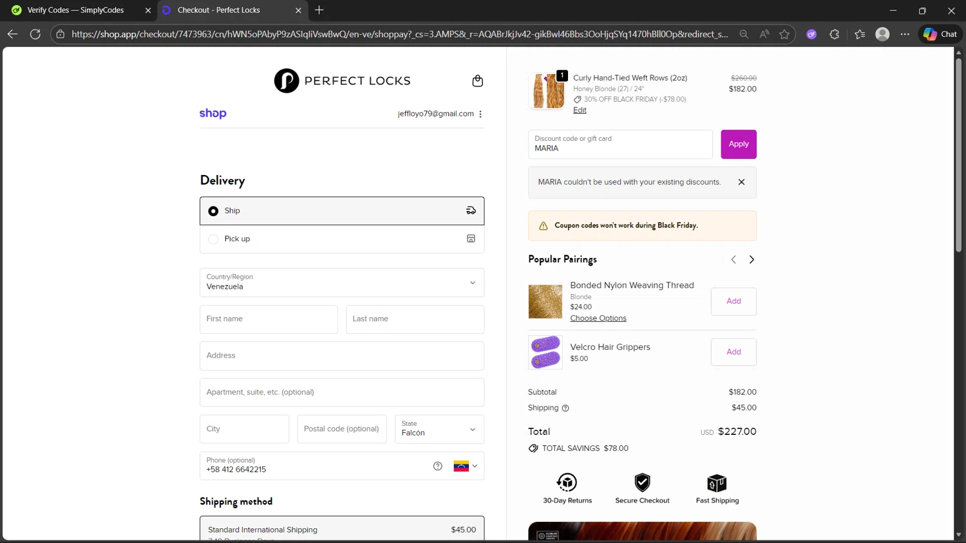Open favorites list icon
This screenshot has height=543, width=966.
click(860, 34)
